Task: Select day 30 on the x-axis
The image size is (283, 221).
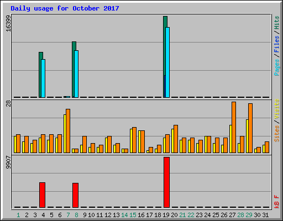Action: [257, 215]
